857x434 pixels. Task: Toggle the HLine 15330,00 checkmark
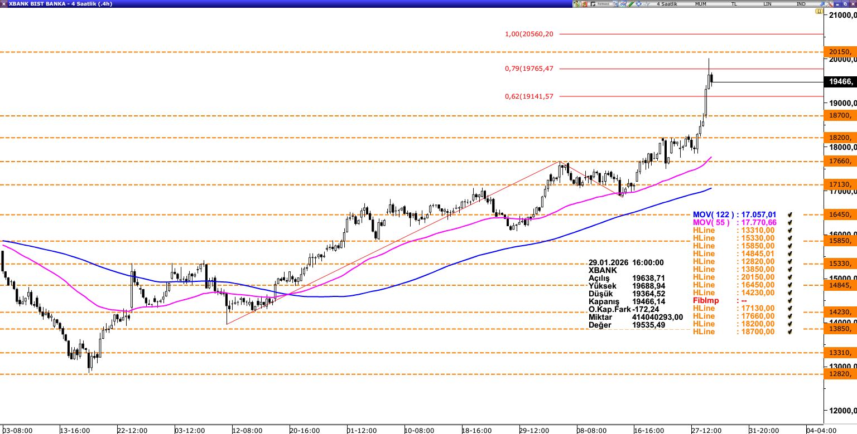[789, 238]
